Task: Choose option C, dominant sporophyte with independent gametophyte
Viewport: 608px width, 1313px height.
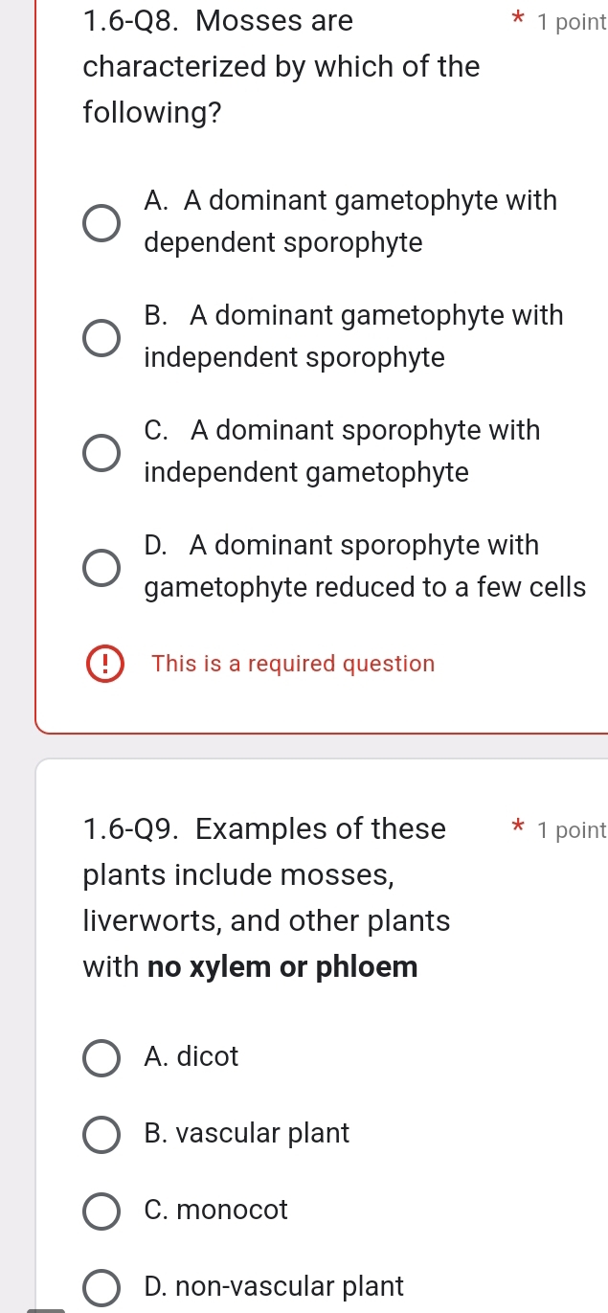Action: click(101, 452)
